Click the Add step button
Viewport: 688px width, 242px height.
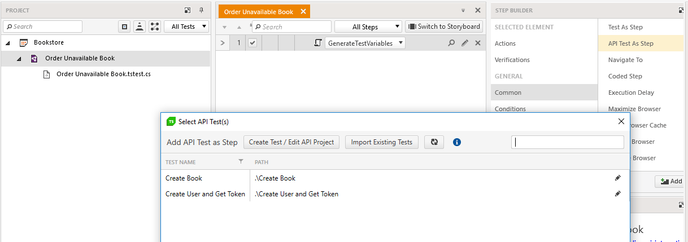(x=670, y=181)
